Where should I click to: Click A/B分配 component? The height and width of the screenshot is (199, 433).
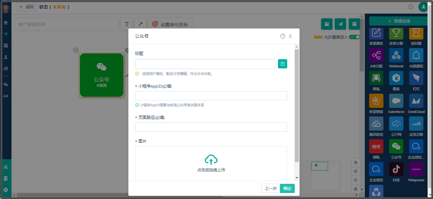coord(376,55)
